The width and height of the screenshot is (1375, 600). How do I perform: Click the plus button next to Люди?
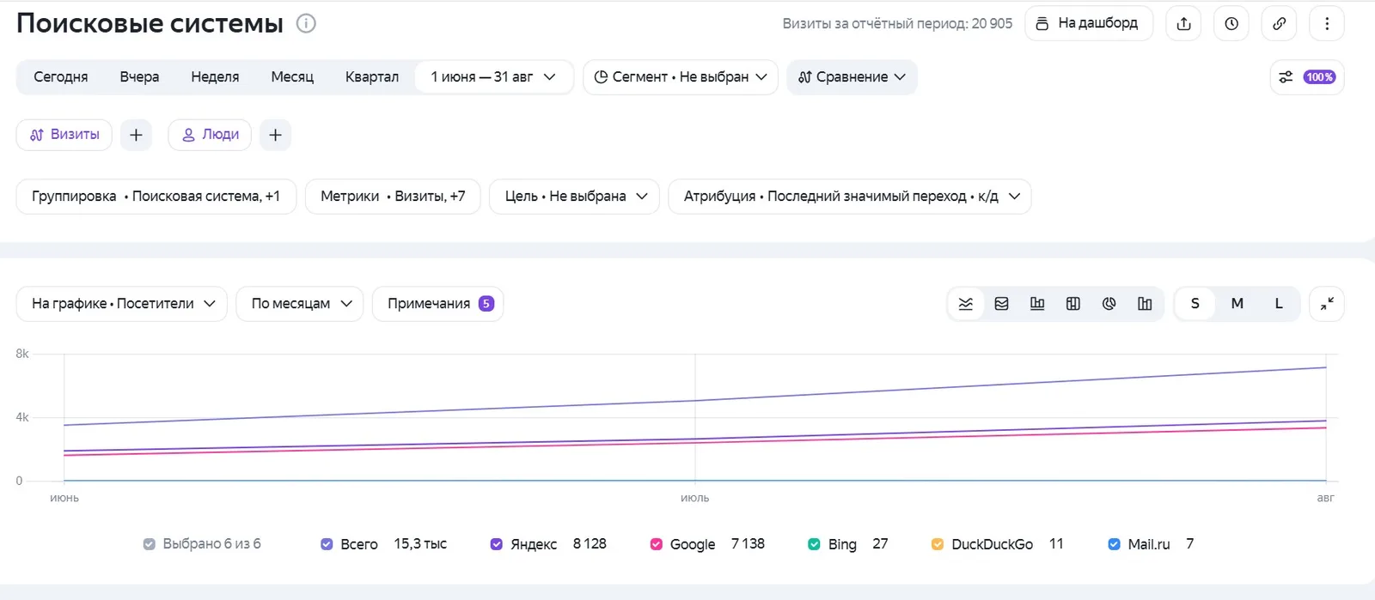pyautogui.click(x=275, y=135)
